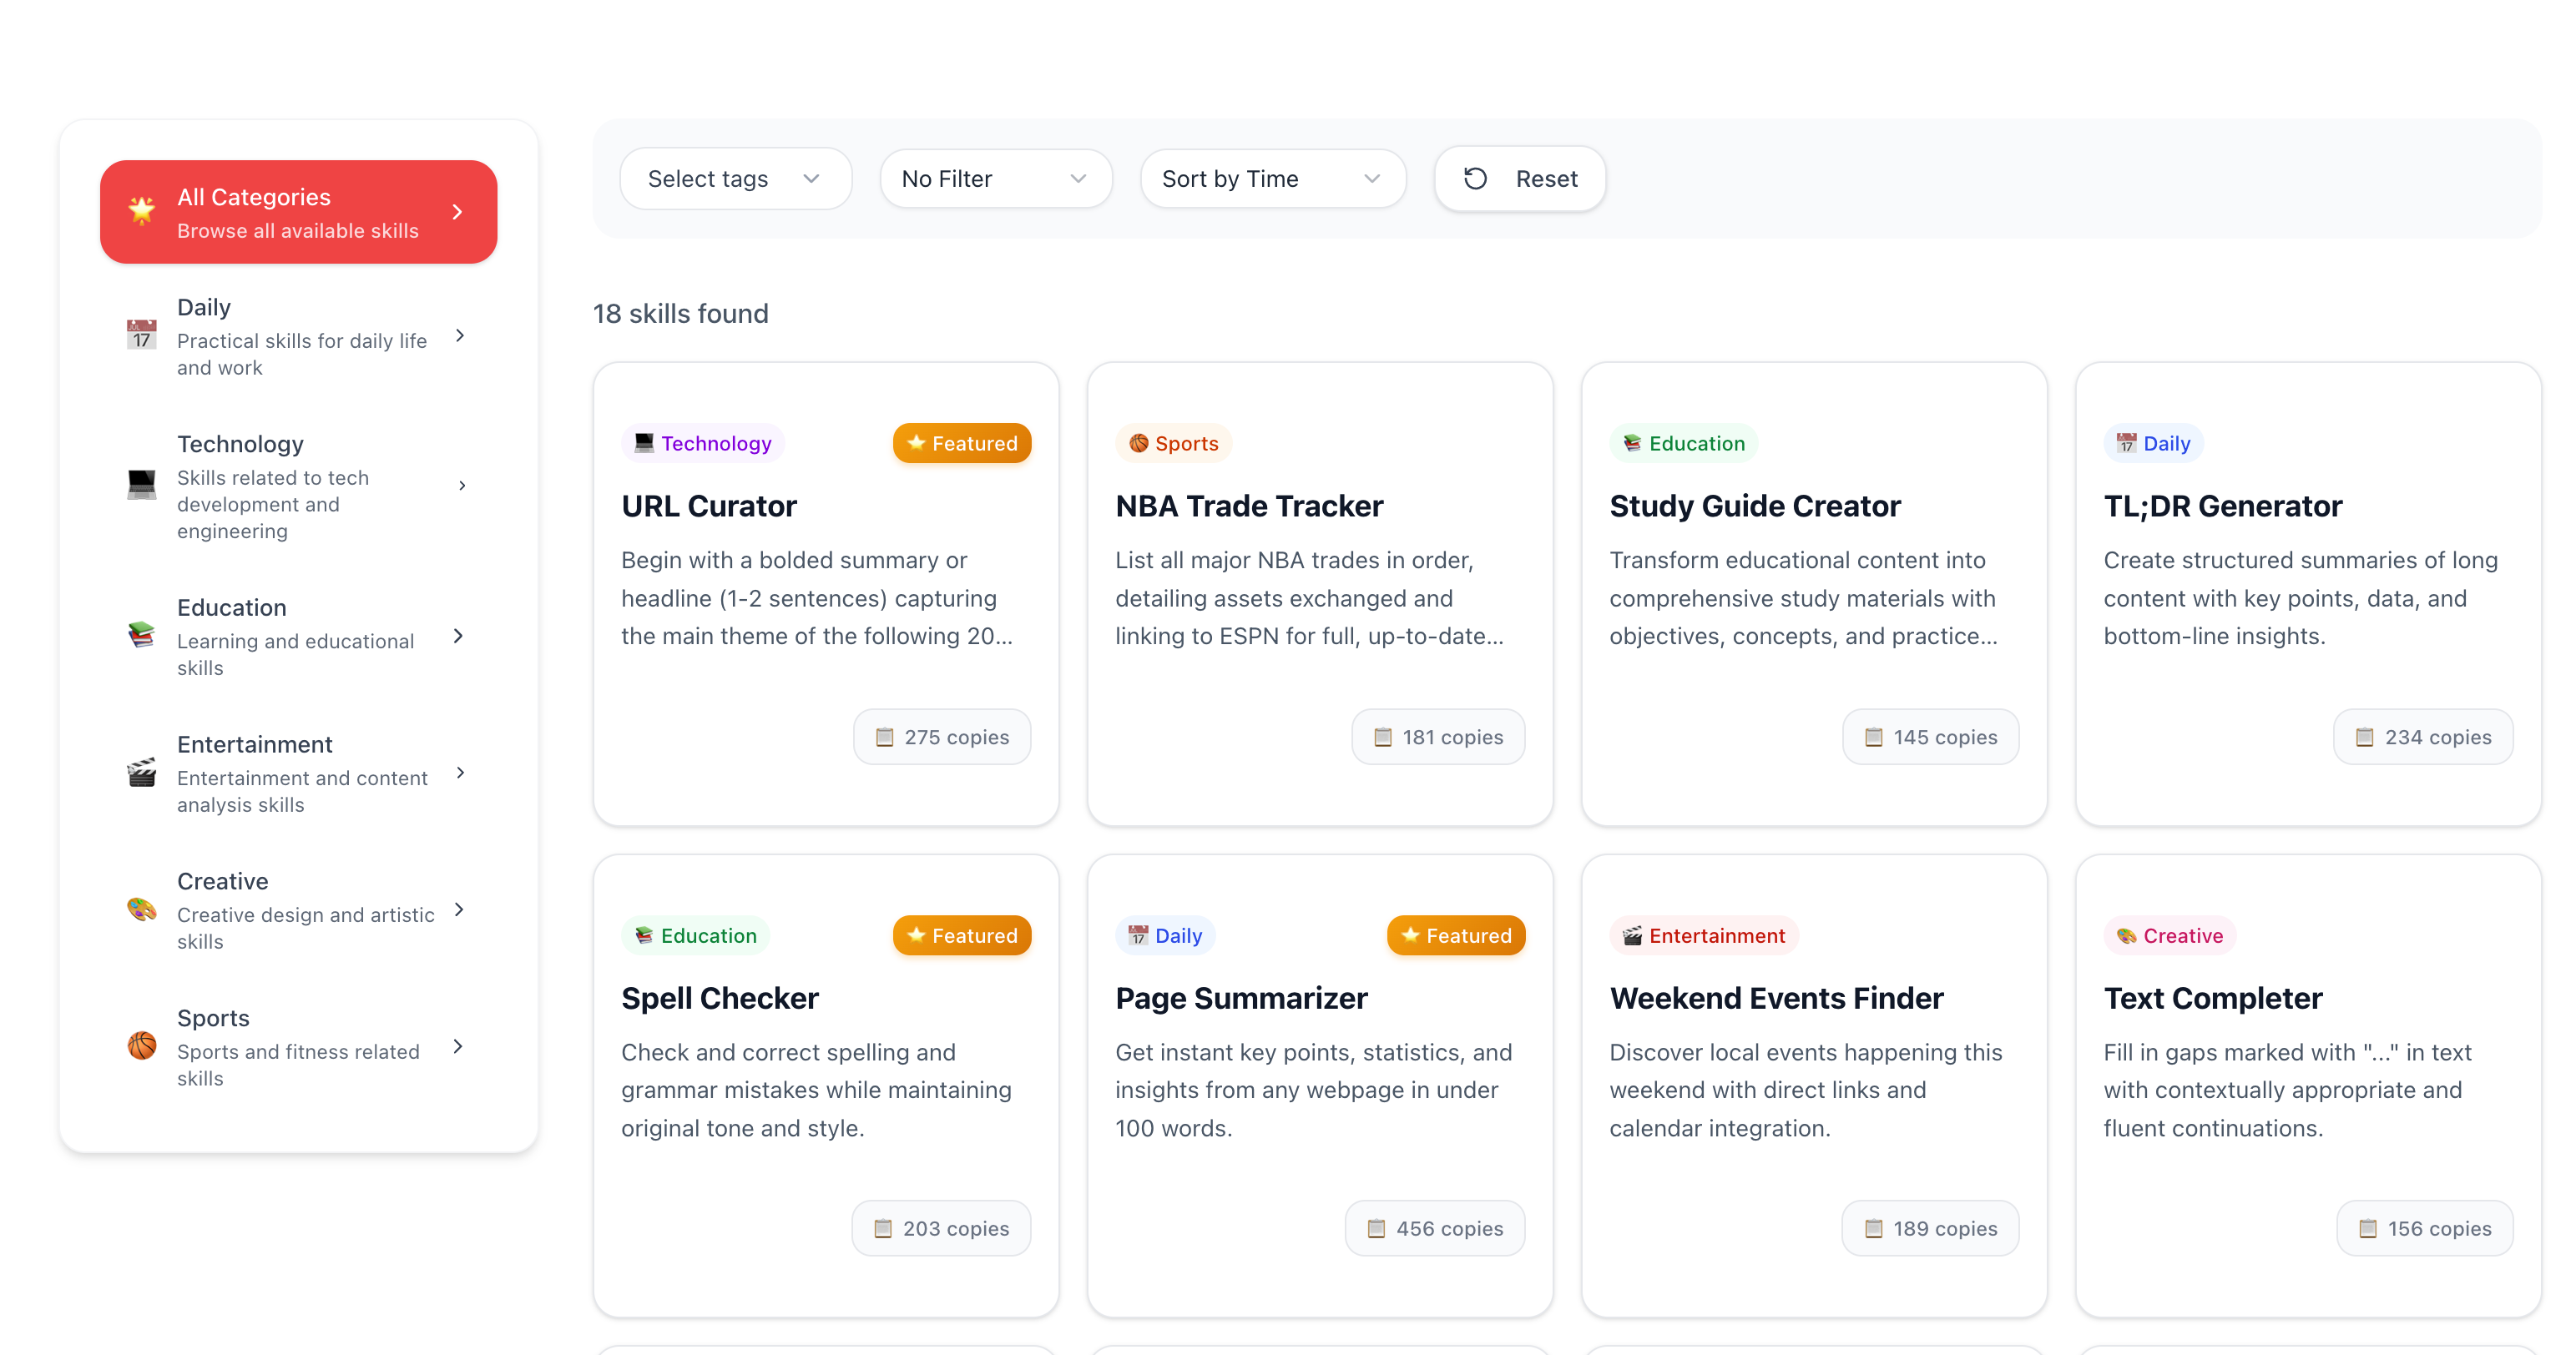The height and width of the screenshot is (1355, 2576).
Task: Click the calendar icon beside Daily category
Action: [141, 335]
